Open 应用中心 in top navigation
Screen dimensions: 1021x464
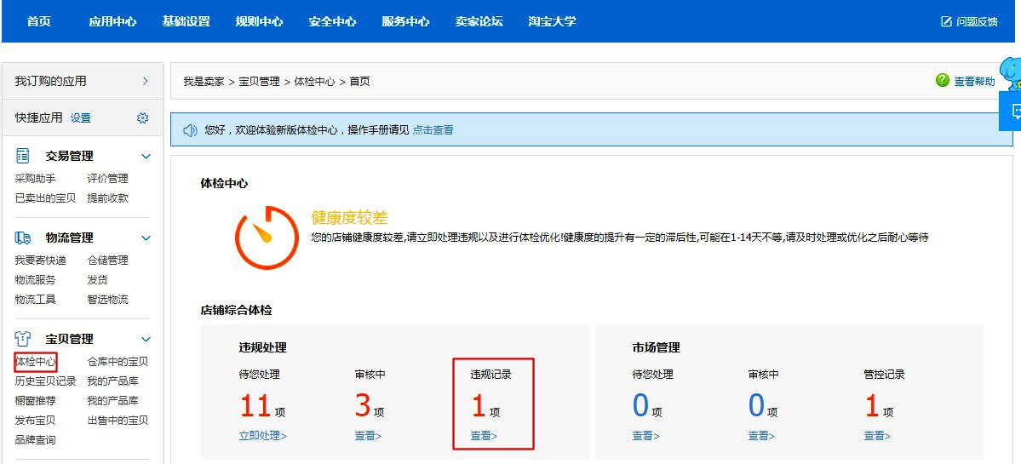tap(112, 21)
